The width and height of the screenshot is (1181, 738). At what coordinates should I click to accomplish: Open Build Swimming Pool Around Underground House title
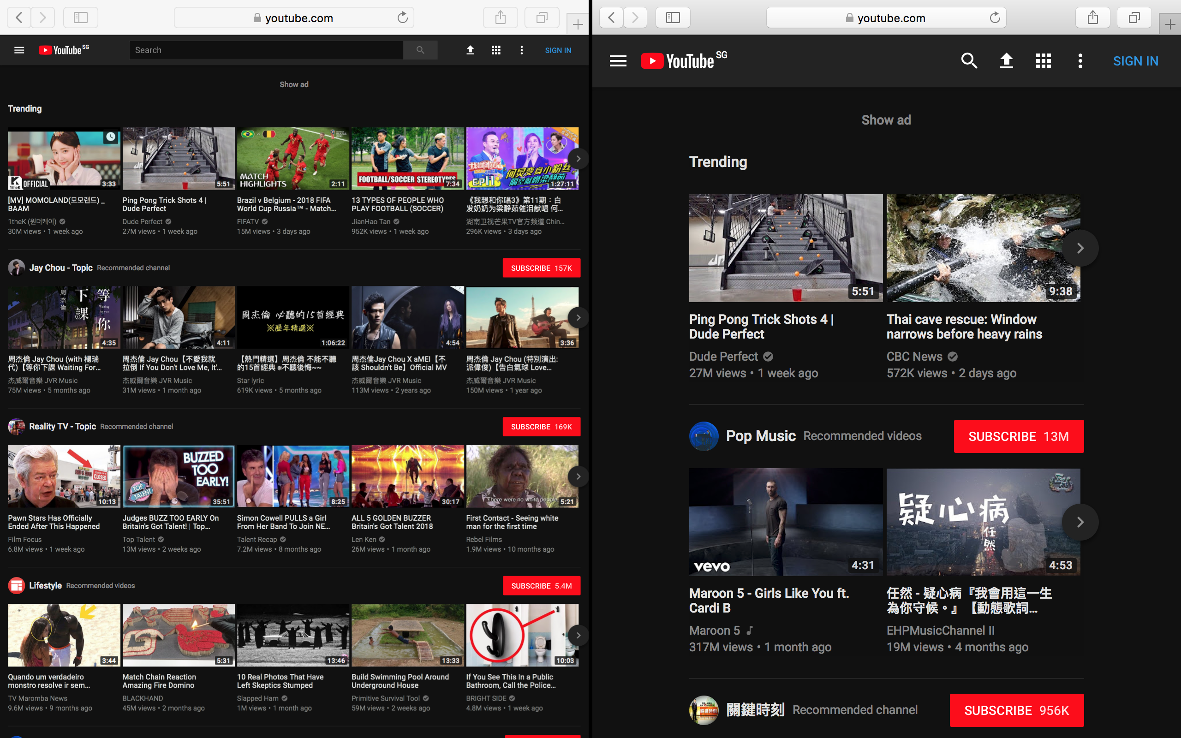pos(400,681)
